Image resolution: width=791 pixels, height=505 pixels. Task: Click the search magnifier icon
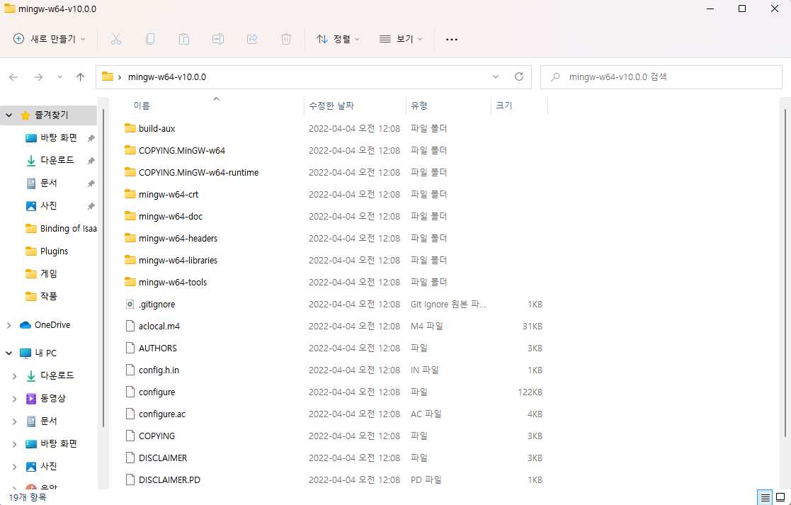[x=555, y=77]
